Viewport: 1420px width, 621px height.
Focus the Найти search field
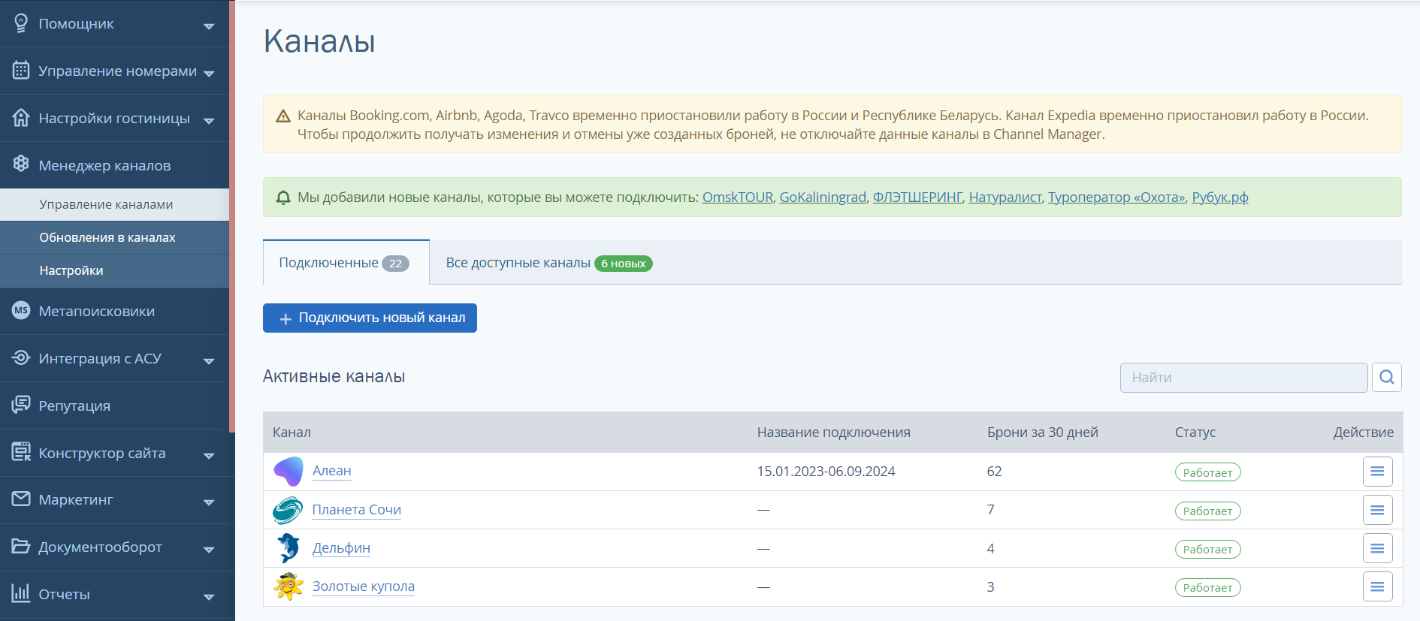pyautogui.click(x=1243, y=377)
